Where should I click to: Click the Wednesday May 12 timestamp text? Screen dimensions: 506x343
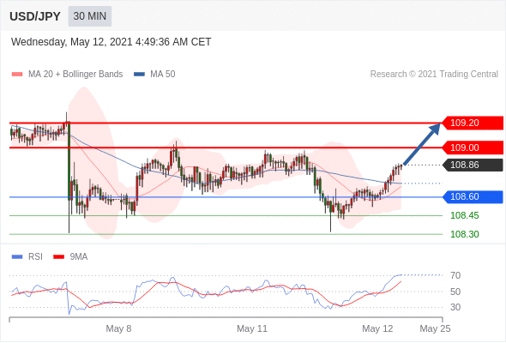[111, 42]
